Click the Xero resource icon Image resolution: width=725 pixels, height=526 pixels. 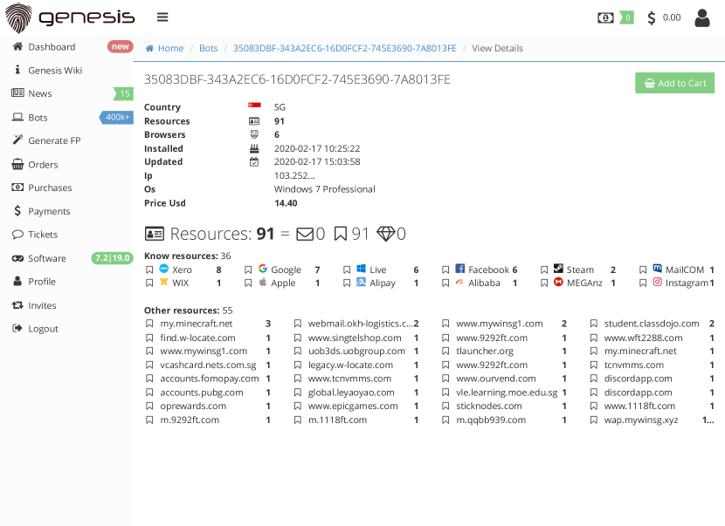coord(163,269)
